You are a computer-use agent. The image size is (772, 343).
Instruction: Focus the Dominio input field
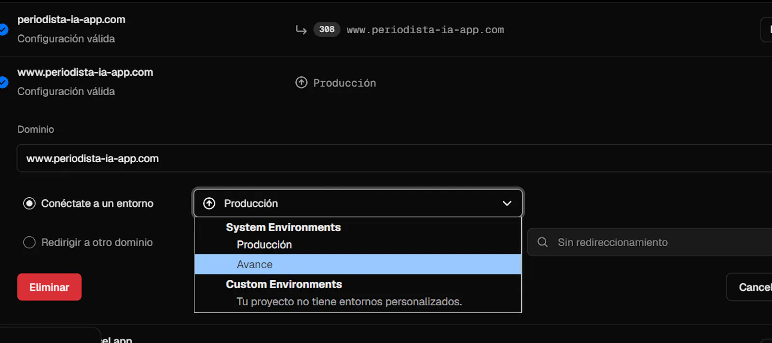click(x=394, y=158)
